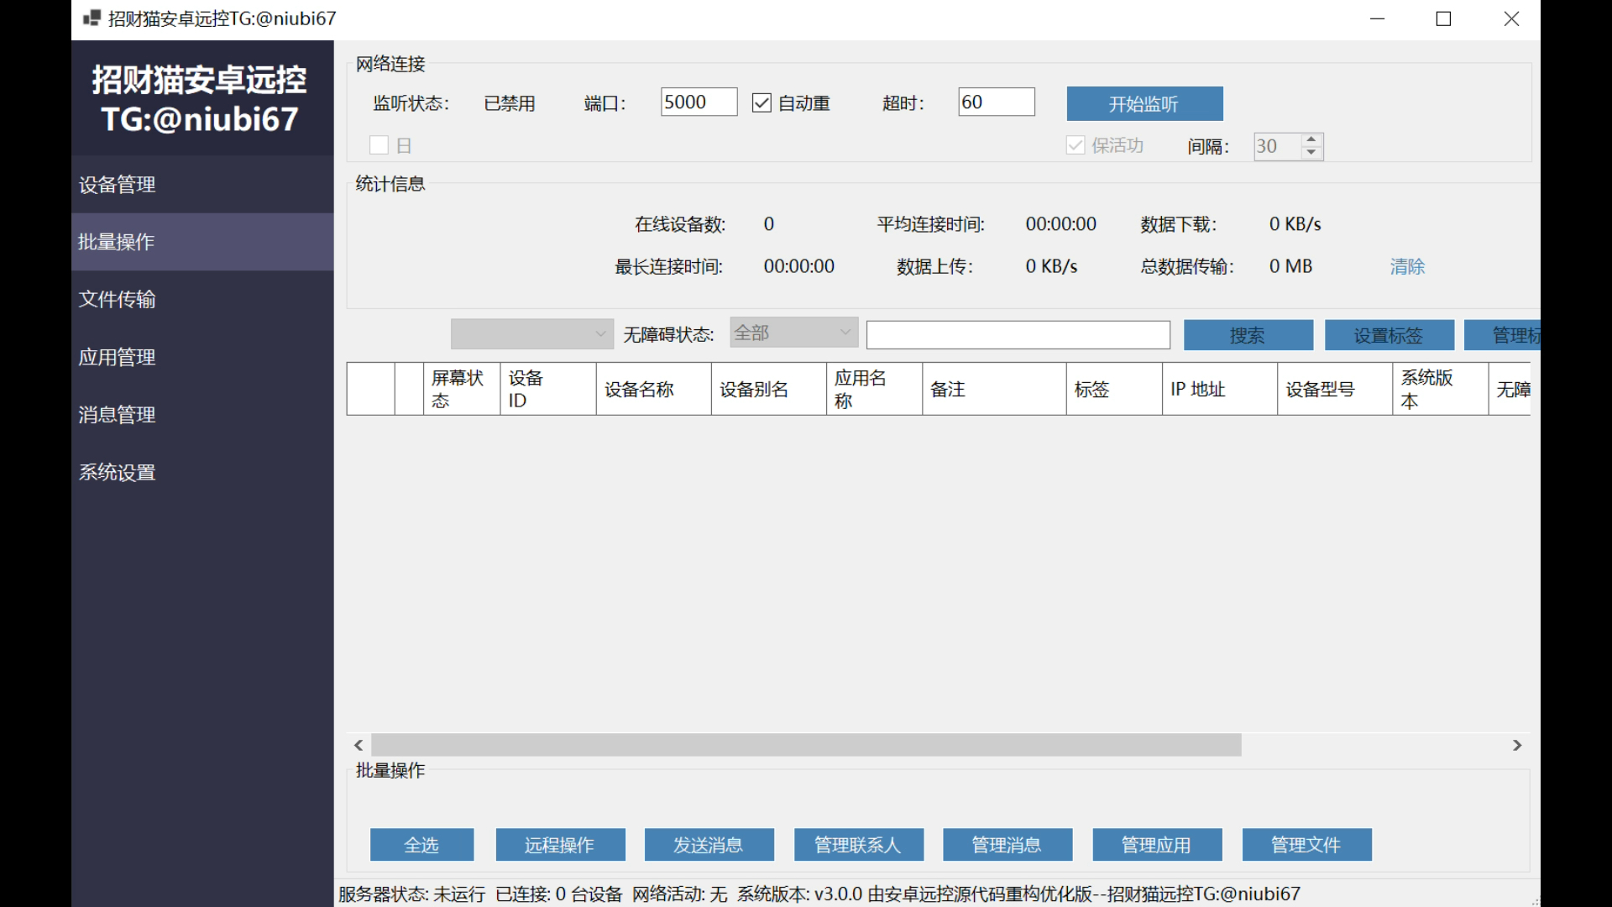Viewport: 1612px width, 907px height.
Task: Click the 标签 column header
Action: [x=1114, y=389]
